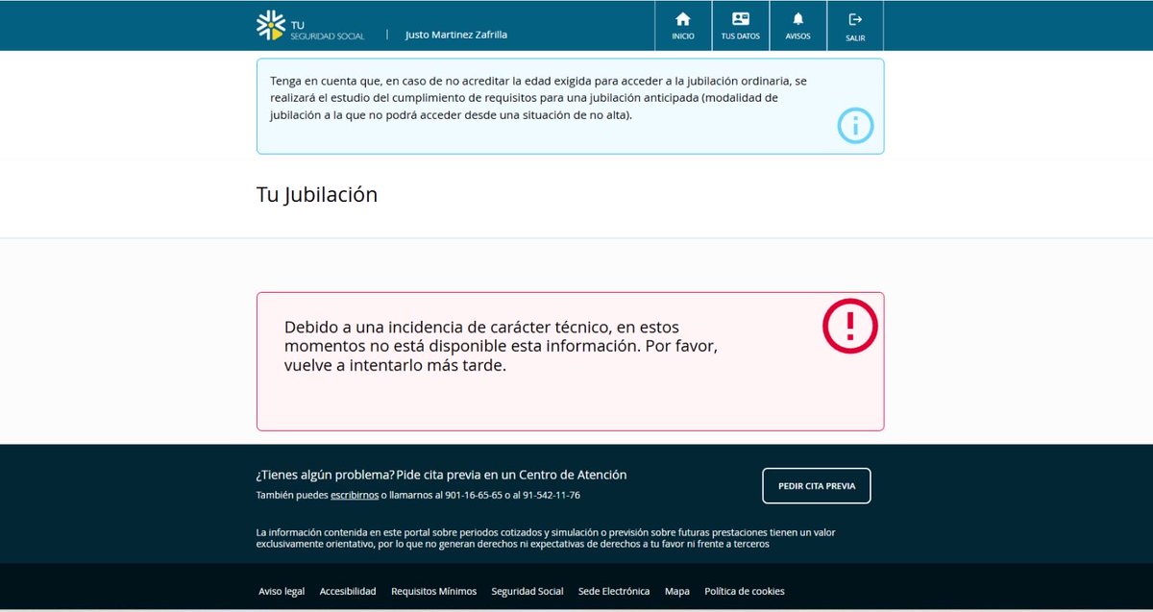
Task: Click the technical incident error message text
Action: coord(501,347)
